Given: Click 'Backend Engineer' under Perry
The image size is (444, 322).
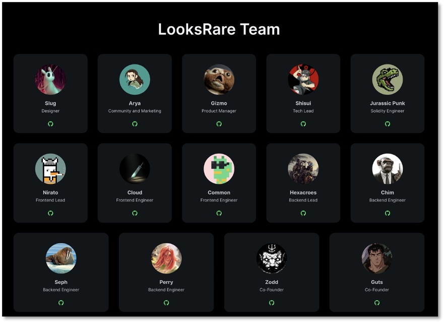Looking at the screenshot, I should pos(166,290).
